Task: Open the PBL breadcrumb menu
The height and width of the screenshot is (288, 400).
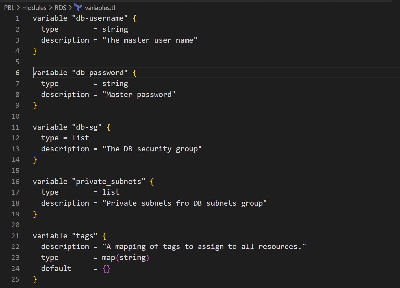Action: point(9,7)
